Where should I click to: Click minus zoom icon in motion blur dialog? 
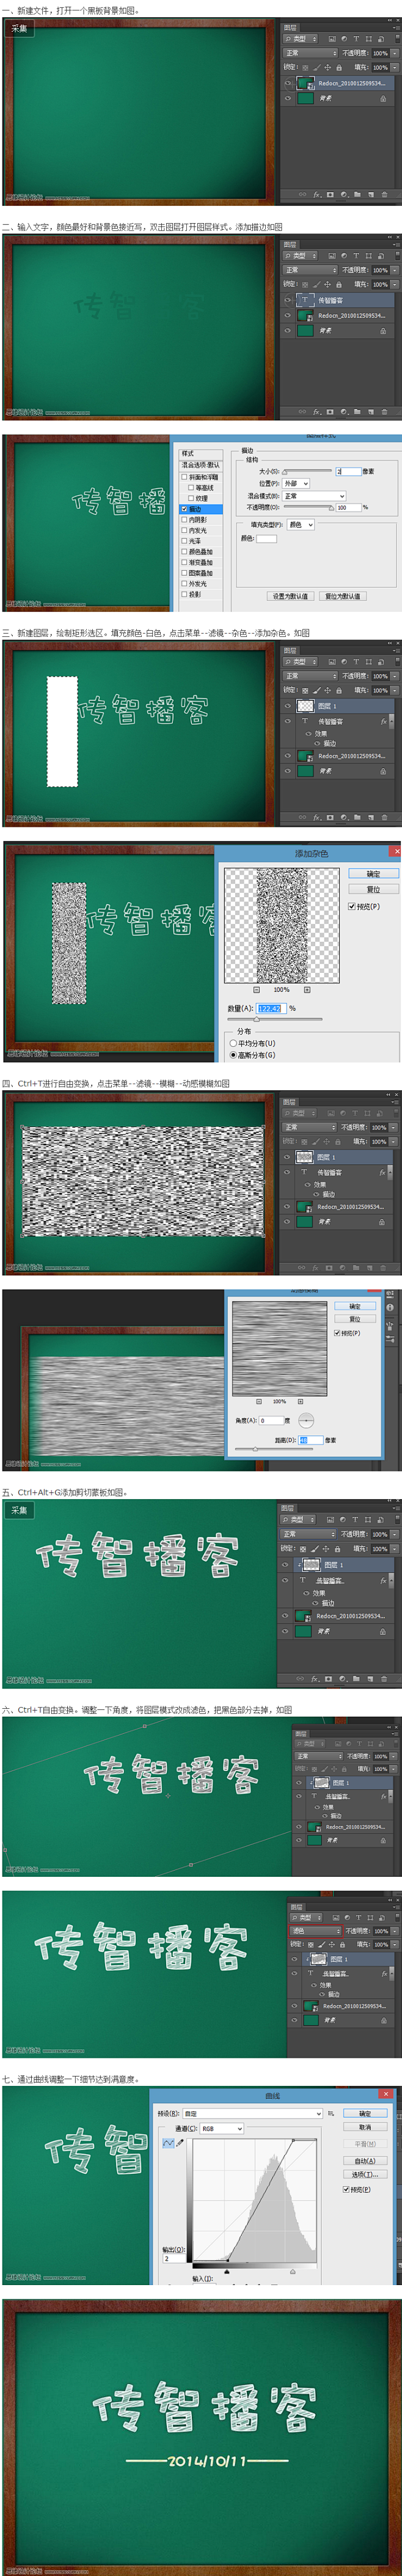tap(259, 1402)
